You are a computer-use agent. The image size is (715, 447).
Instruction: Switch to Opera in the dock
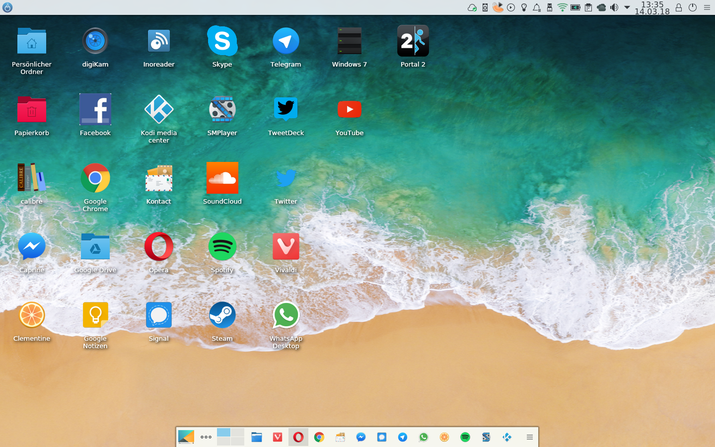298,437
